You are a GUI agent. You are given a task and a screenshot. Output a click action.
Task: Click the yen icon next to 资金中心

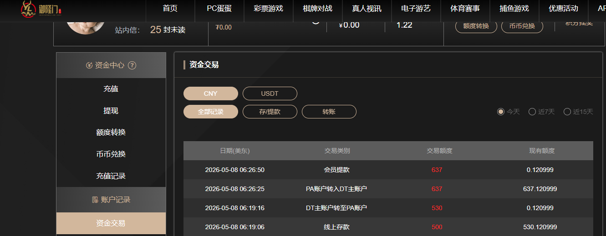89,65
